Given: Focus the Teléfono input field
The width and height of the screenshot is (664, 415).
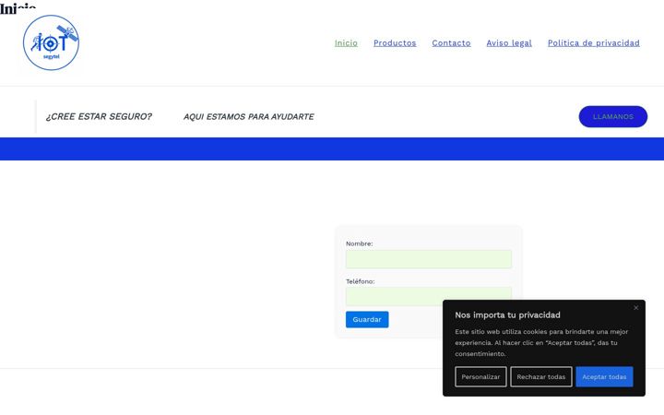Looking at the screenshot, I should [x=429, y=295].
